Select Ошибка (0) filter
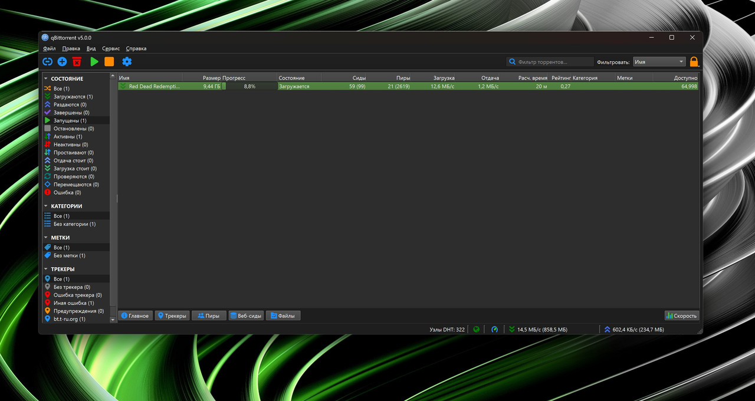Image resolution: width=755 pixels, height=401 pixels. 76,192
